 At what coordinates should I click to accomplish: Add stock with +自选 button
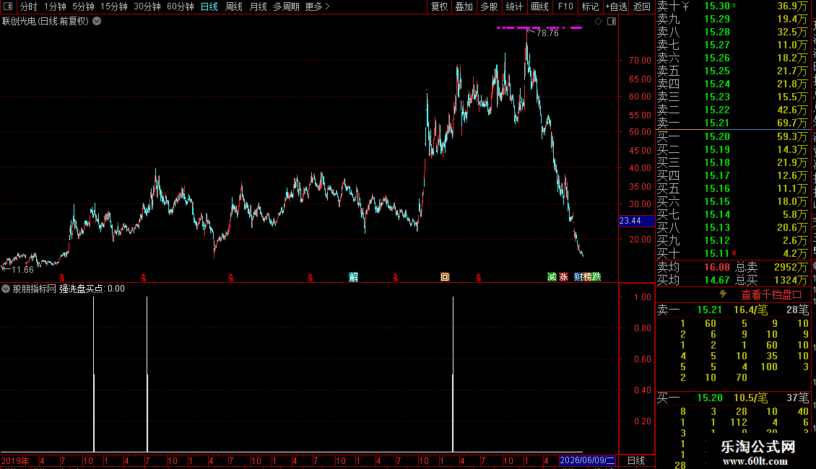(x=616, y=6)
